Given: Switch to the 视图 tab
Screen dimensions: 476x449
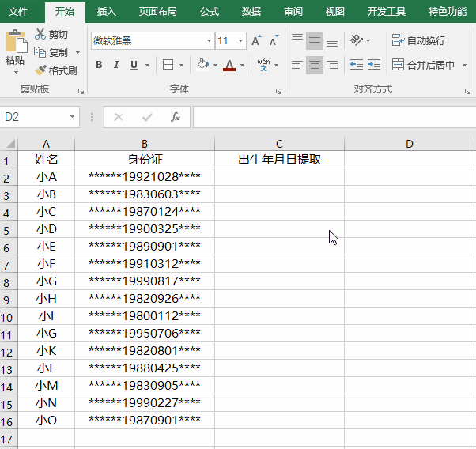Looking at the screenshot, I should (x=335, y=12).
